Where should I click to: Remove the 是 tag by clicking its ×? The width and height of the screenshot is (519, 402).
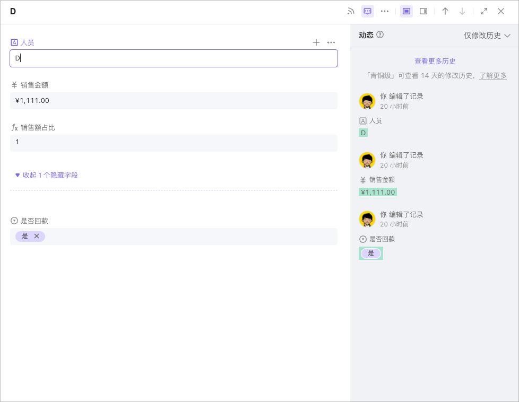(x=37, y=236)
